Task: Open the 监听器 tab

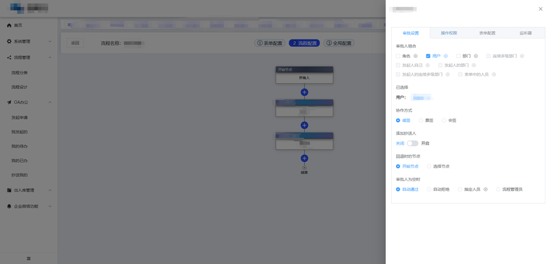Action: [526, 33]
